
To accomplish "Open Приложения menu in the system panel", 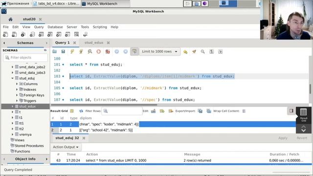I will click(x=16, y=3).
